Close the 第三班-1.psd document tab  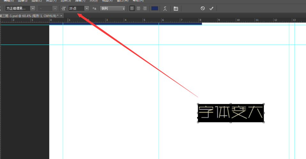click(x=61, y=16)
